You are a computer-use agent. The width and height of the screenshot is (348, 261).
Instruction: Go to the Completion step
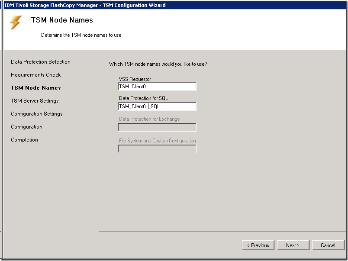25,140
